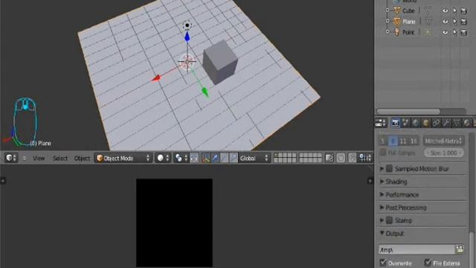Enable the Stamp checkbox
Image resolution: width=476 pixels, height=268 pixels.
[x=389, y=220]
